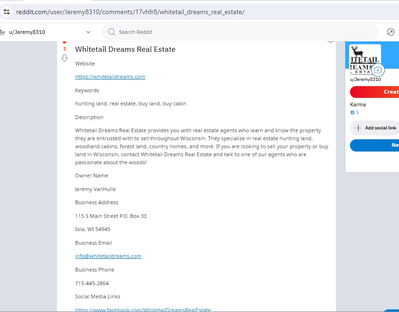Click the add avatar camera icon
399x312 pixels.
point(378,70)
